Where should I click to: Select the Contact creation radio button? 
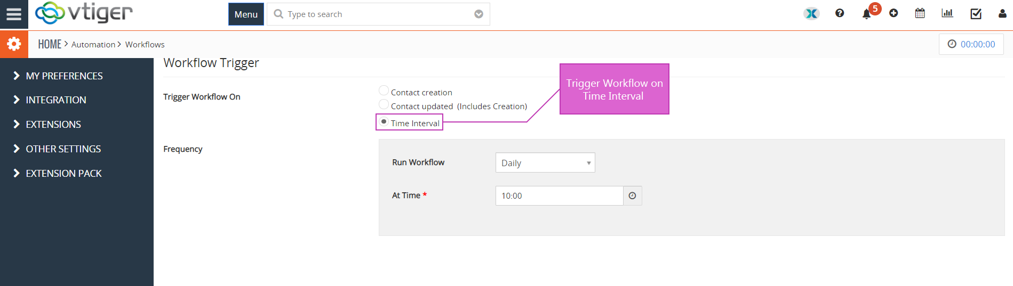[384, 91]
